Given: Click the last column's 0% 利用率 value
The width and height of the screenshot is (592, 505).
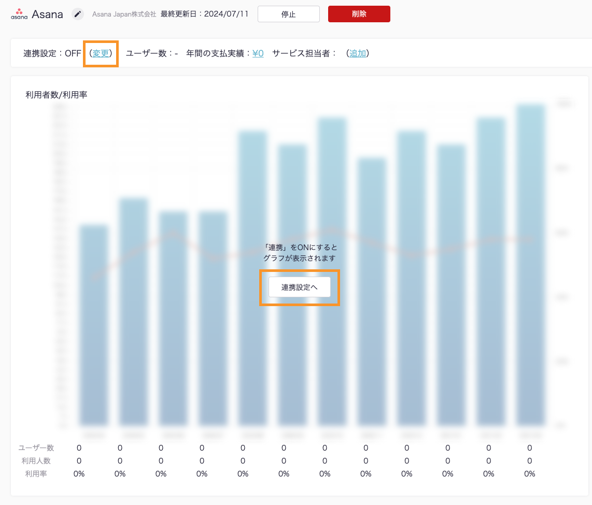Looking at the screenshot, I should 529,474.
